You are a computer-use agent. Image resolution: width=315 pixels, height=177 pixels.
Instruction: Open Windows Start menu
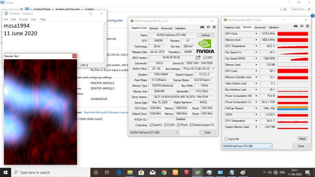(5, 173)
